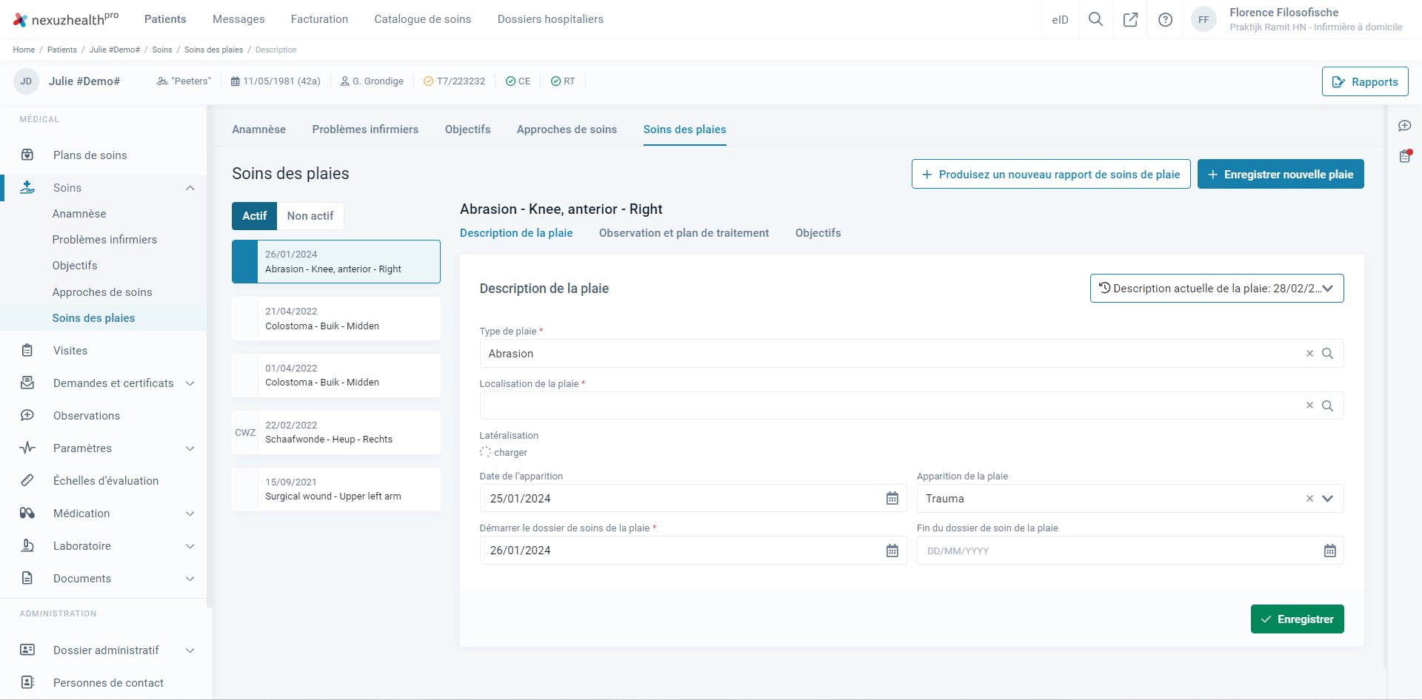Open Description actuelle de la plaie dropdown
The width and height of the screenshot is (1422, 700).
[x=1217, y=289]
